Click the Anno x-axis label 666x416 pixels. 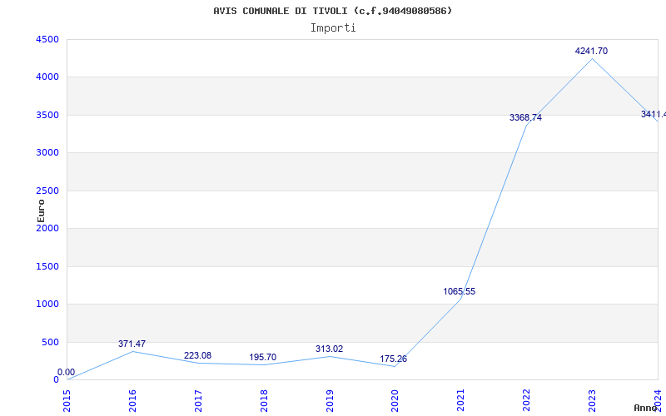tap(646, 408)
